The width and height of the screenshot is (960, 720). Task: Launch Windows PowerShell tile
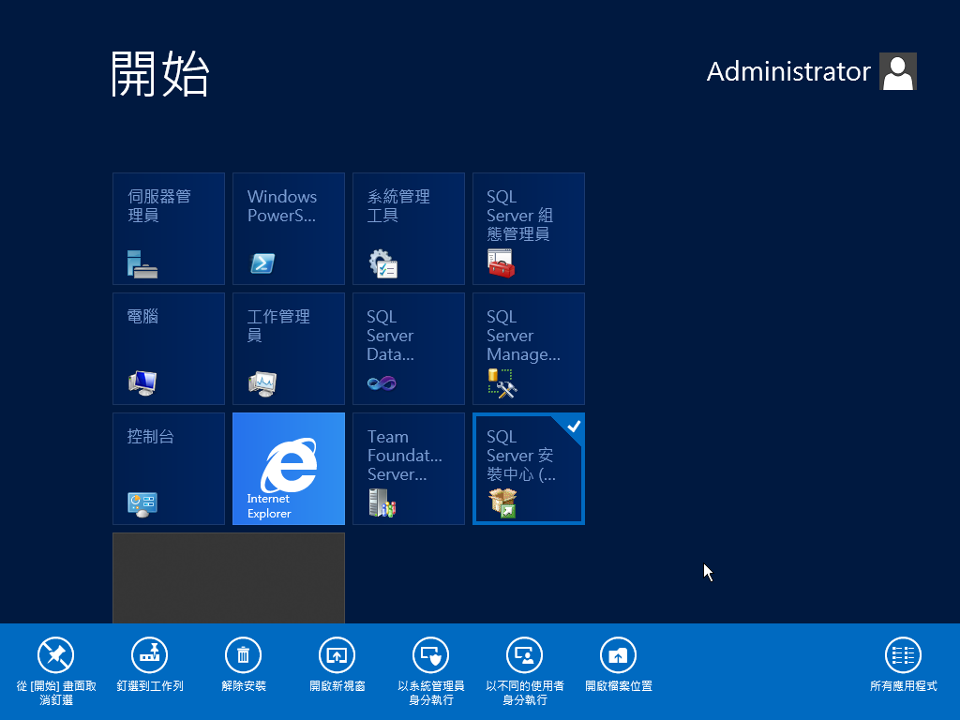[x=289, y=229]
